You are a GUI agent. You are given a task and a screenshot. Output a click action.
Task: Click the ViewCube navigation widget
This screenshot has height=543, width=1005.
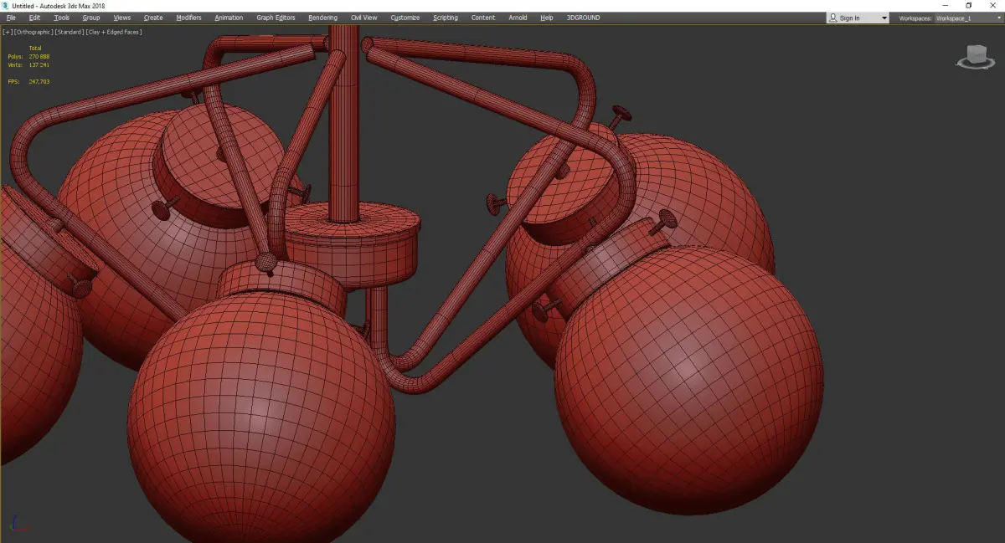(974, 57)
